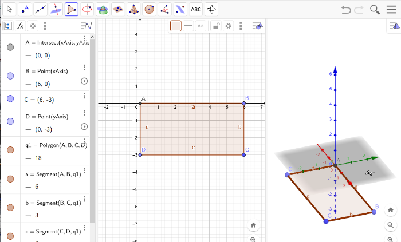Select the Point tool
Image resolution: width=401 pixels, height=242 pixels.
coord(25,10)
